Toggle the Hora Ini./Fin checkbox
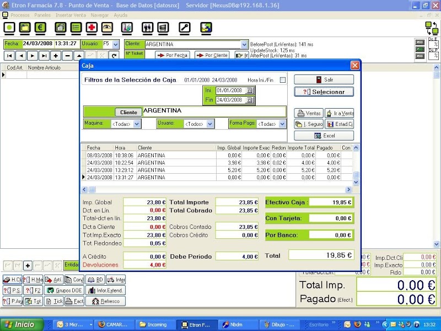This screenshot has width=441, height=331. 283,80
